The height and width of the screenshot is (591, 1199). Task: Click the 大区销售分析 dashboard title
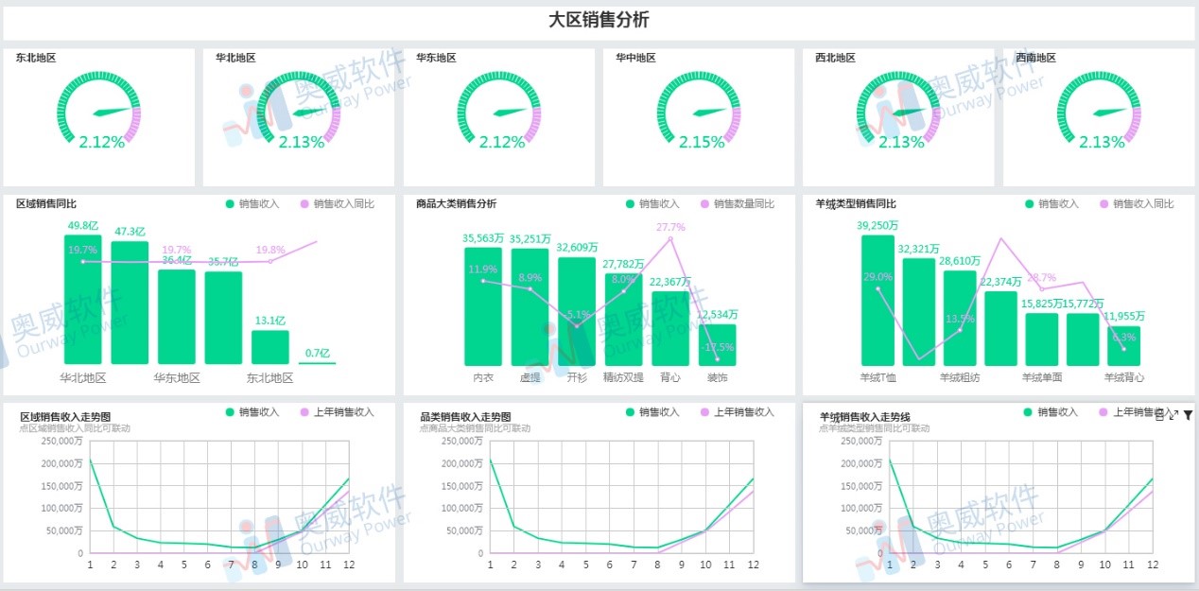(599, 19)
